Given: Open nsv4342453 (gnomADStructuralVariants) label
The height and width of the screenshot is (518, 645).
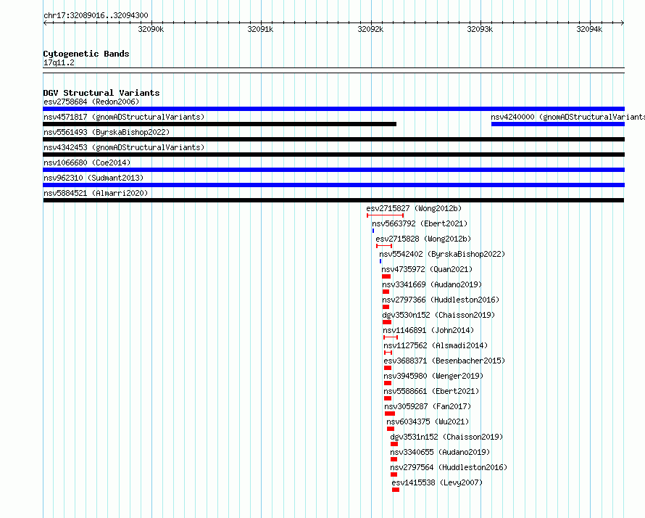Looking at the screenshot, I should tap(124, 147).
